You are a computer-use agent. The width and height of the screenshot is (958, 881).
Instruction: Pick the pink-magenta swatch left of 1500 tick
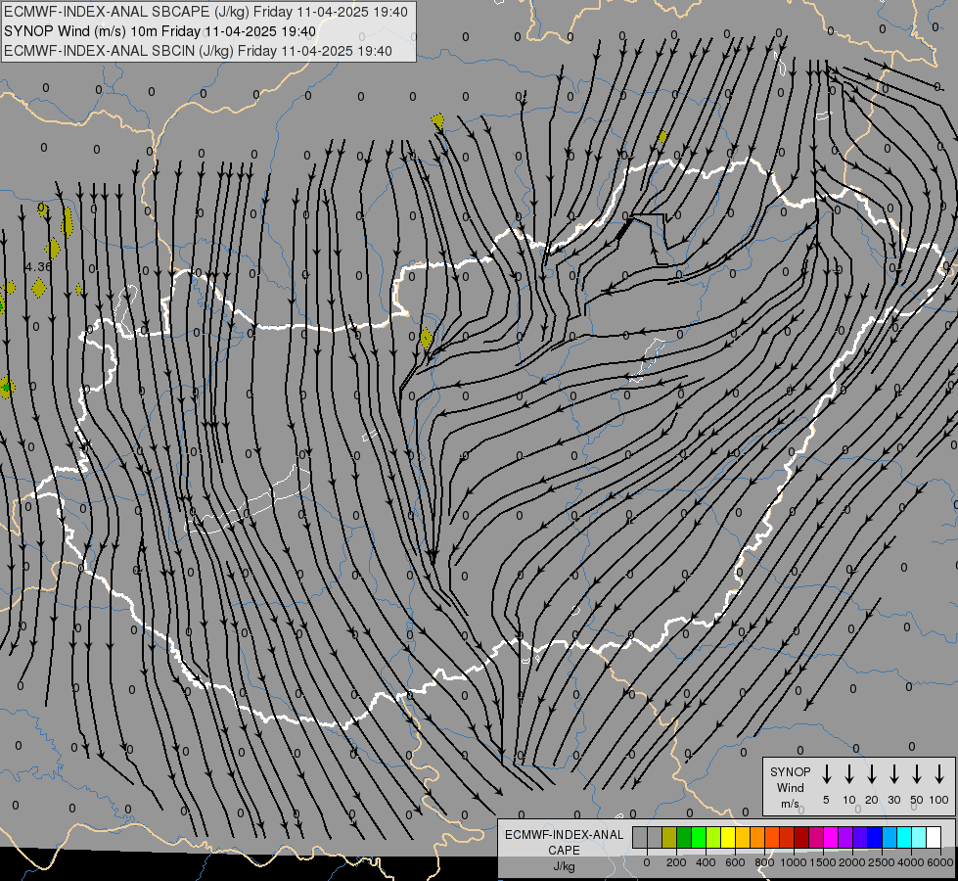click(816, 838)
